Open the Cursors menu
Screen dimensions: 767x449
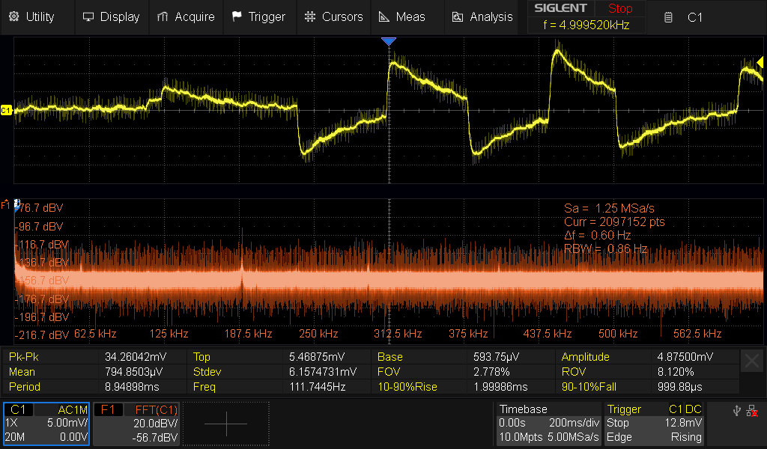[334, 16]
